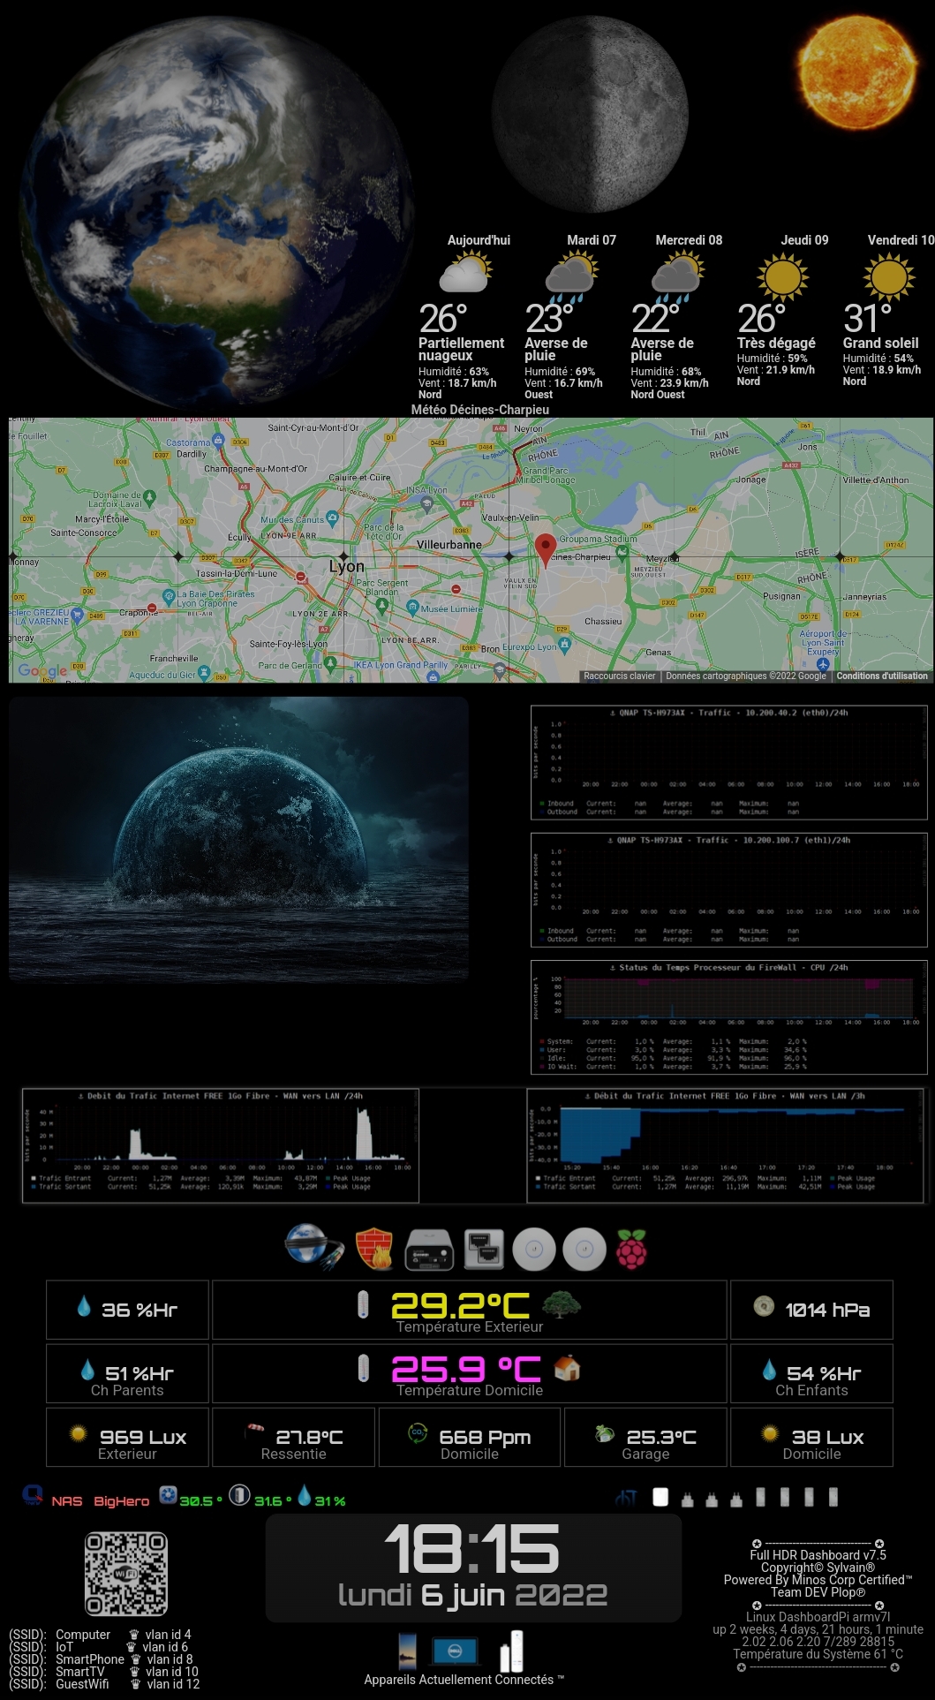Click the globe with fiber cable icon
This screenshot has height=1700, width=935.
[x=313, y=1247]
